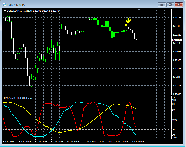Click the 6 Jan 16:45 time label
The height and width of the screenshot is (147, 186).
25,142
